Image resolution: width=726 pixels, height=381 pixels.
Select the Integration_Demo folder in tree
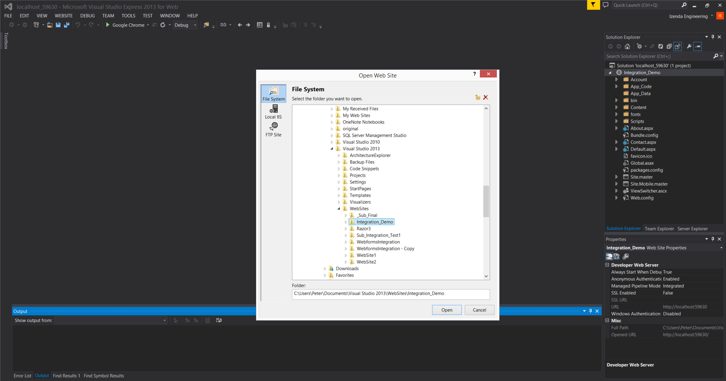click(374, 222)
